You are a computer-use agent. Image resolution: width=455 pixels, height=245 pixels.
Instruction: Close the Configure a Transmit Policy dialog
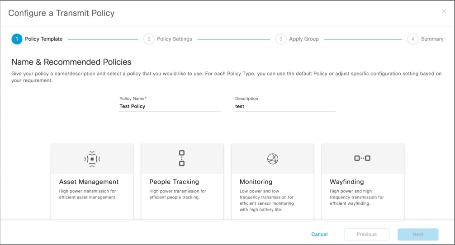444,11
